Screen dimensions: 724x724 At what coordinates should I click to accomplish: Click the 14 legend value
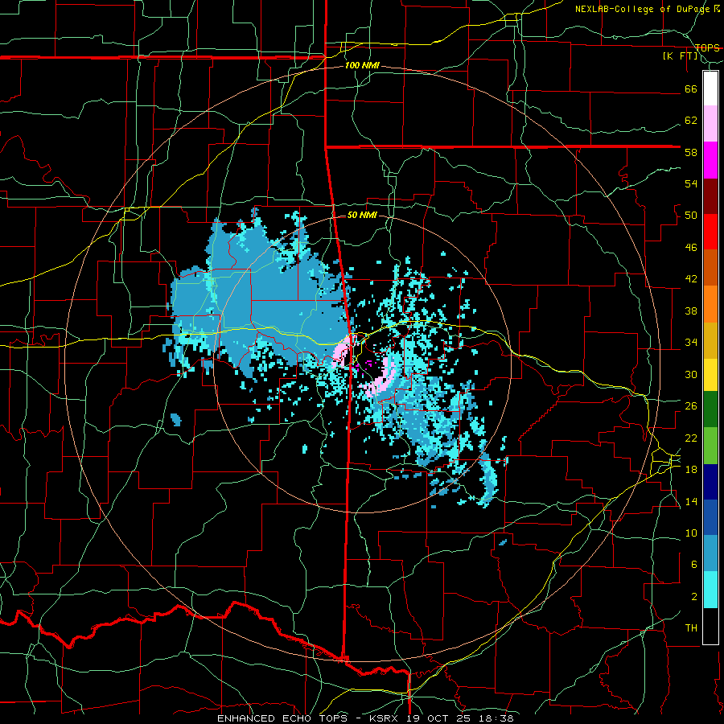point(691,501)
